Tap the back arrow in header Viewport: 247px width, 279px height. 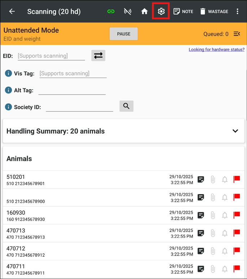coord(12,11)
